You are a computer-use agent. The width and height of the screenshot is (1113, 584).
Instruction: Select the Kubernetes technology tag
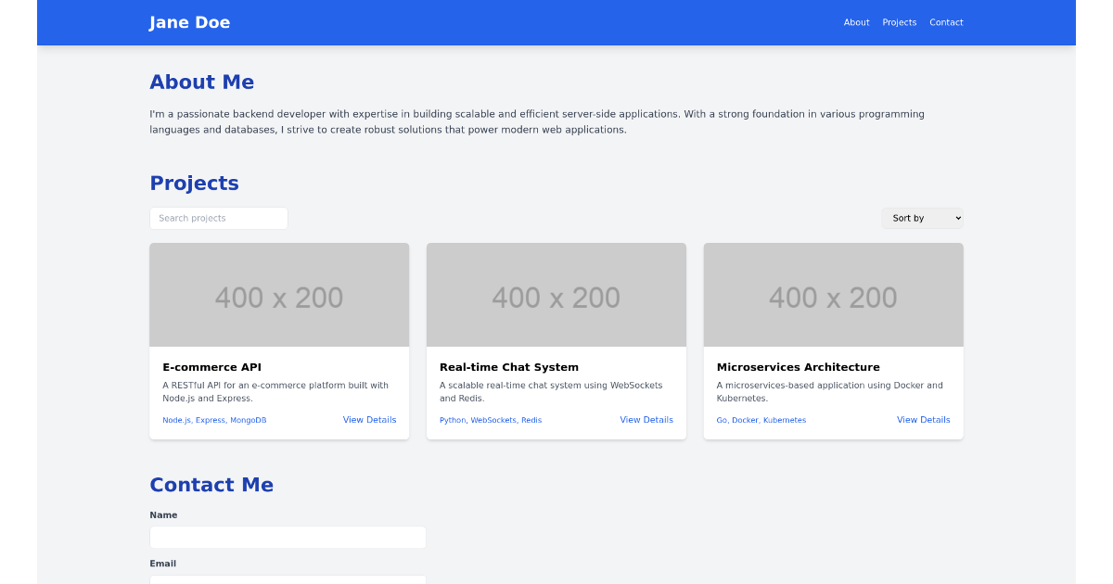pos(784,419)
